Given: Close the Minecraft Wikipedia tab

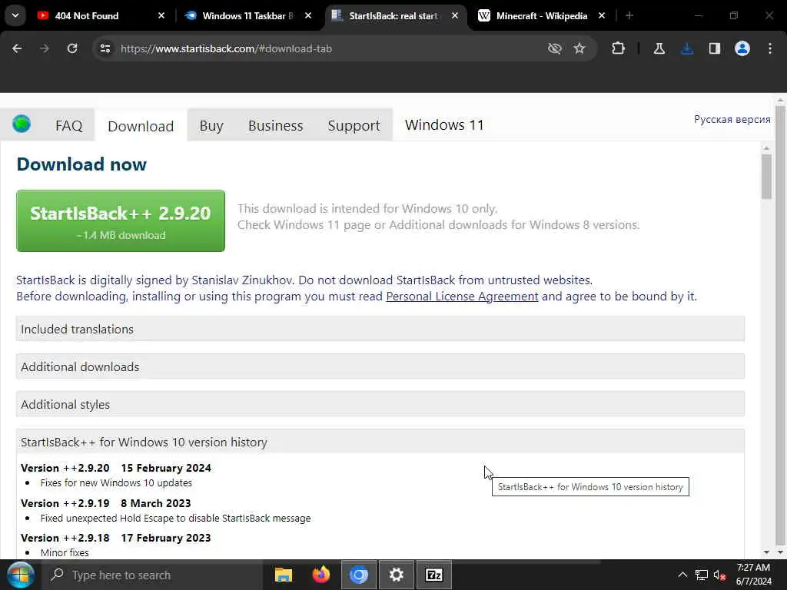Looking at the screenshot, I should tap(602, 15).
